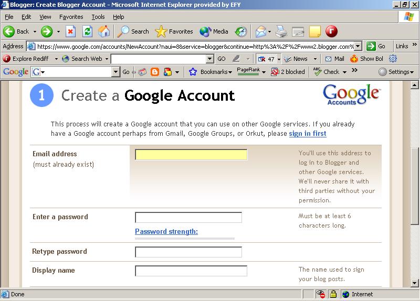
Task: Click the 2 blocked popup blocker button
Action: 288,72
